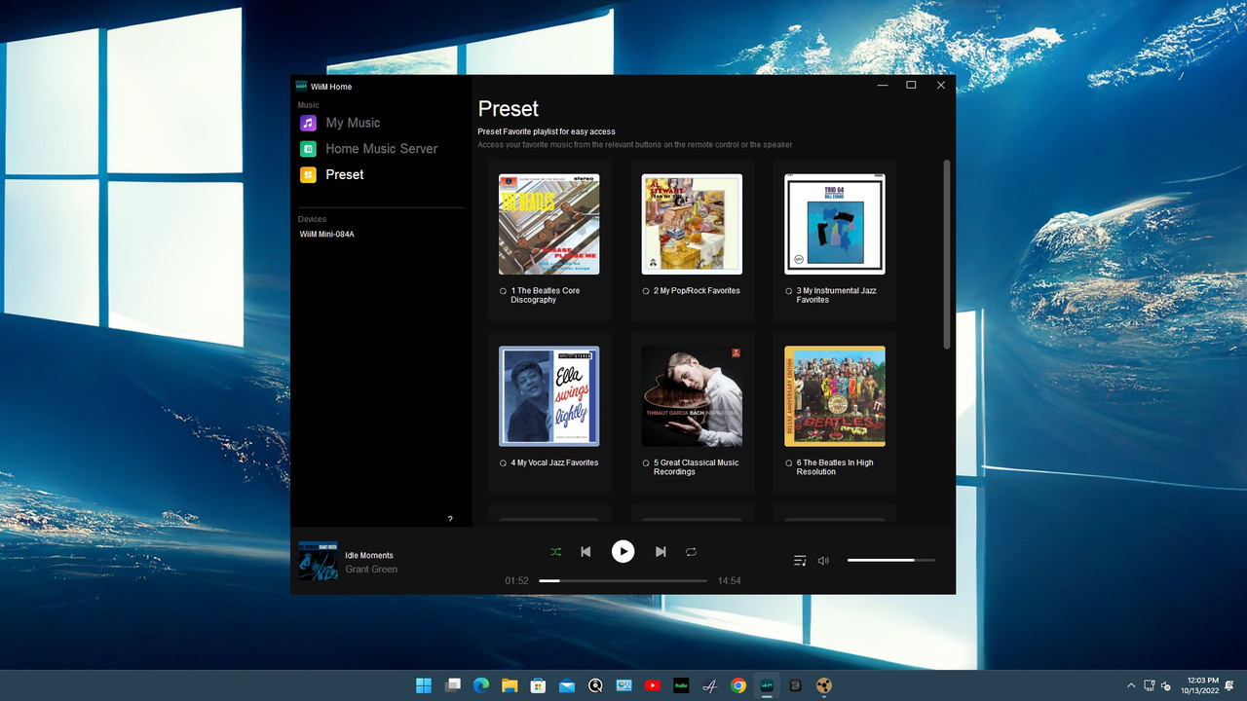The image size is (1247, 701).
Task: Select preset 4 My Vocal Jazz Favorites
Action: tap(548, 396)
